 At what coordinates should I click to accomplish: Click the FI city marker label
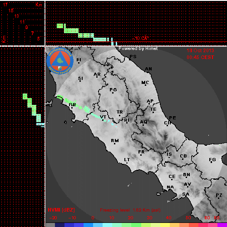coord(79,60)
